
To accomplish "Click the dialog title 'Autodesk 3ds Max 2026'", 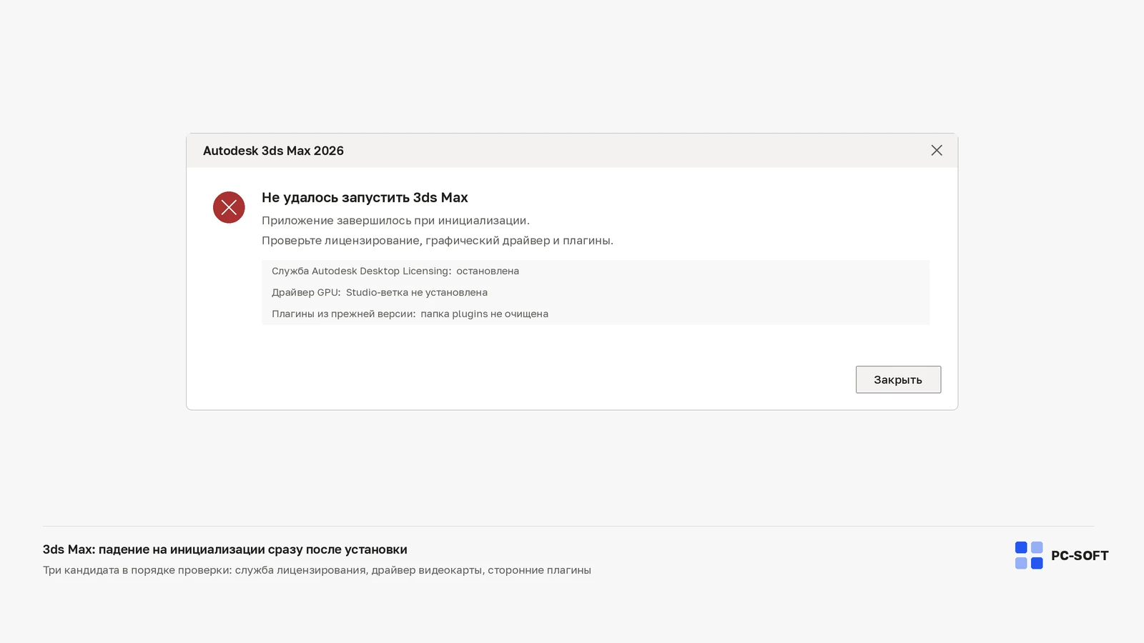I will pos(273,151).
